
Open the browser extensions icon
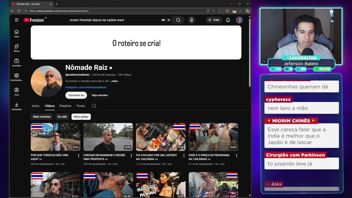(227, 11)
